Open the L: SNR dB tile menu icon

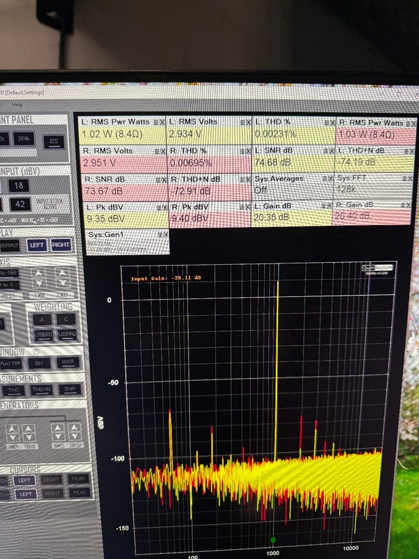326,151
